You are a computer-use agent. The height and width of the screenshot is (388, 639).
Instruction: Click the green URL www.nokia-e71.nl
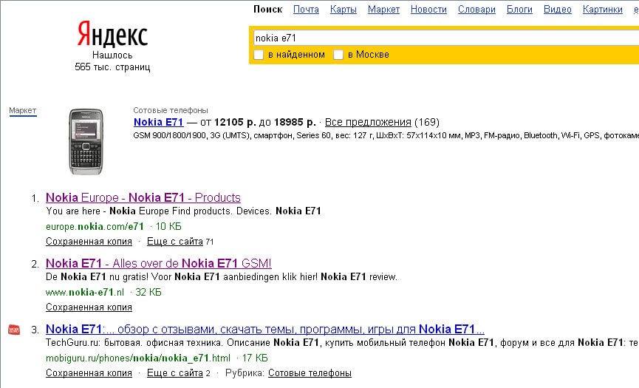click(85, 292)
